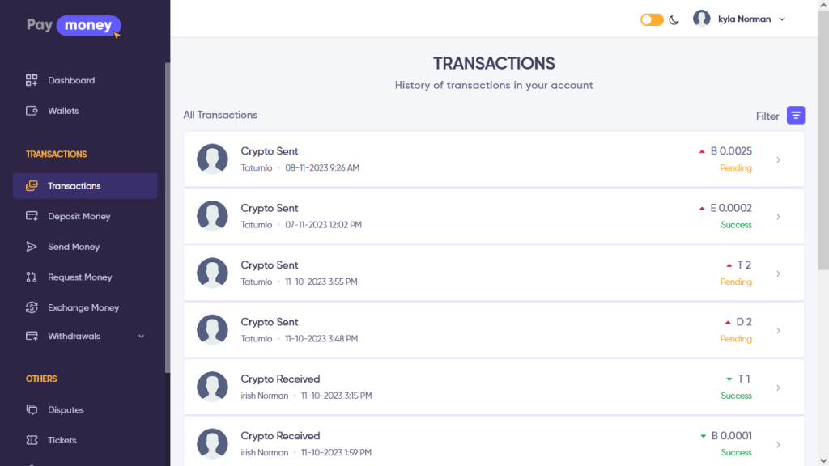Click the Deposit Money icon
This screenshot has height=466, width=829.
tap(32, 216)
